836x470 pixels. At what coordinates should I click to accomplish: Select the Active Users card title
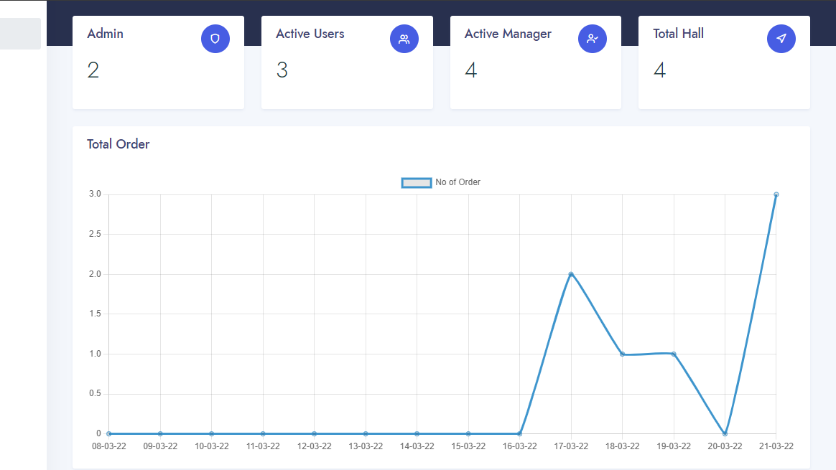310,34
